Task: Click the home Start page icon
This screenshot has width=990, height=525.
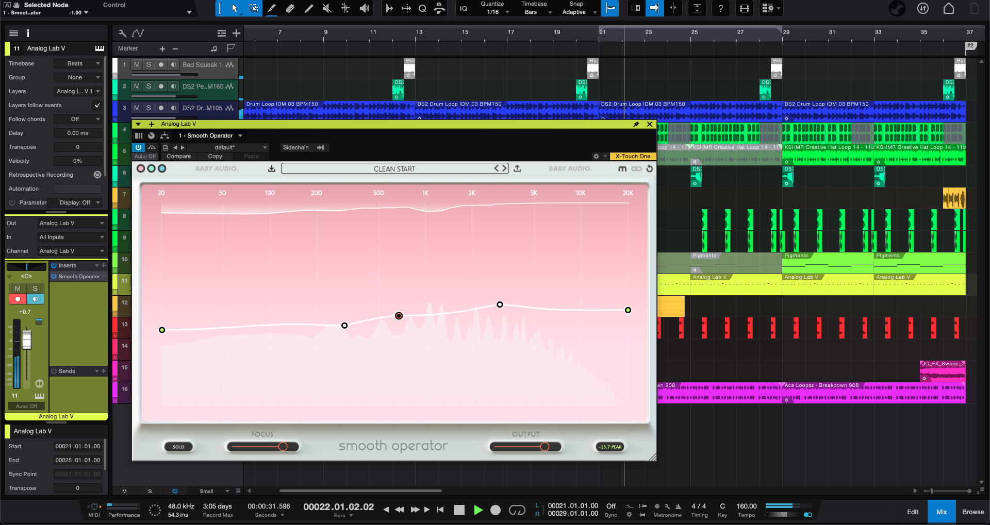Action: pos(948,8)
